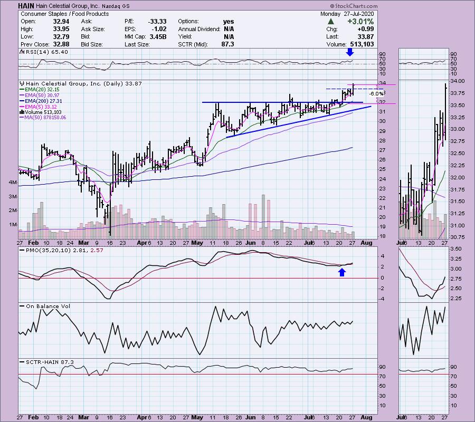
Task: Click the HAIN ticker symbol in the header
Action: [x=26, y=6]
